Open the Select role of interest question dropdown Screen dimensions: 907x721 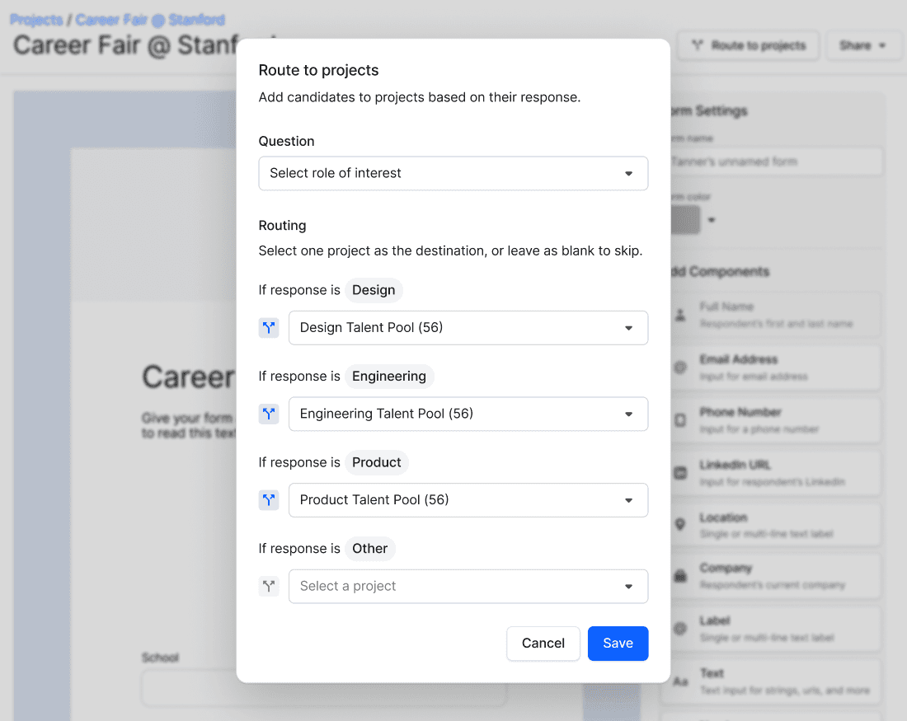pyautogui.click(x=453, y=173)
